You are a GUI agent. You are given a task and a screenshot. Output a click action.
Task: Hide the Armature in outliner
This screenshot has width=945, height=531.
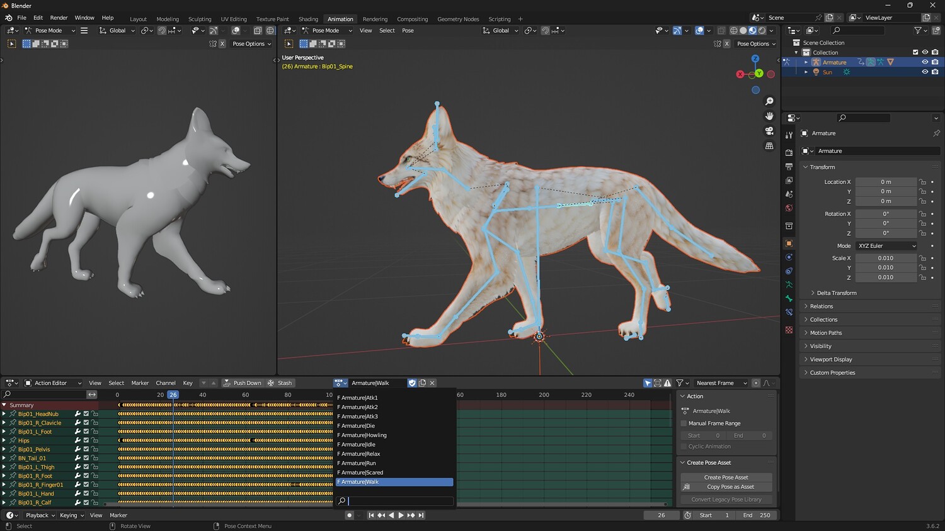pos(925,62)
